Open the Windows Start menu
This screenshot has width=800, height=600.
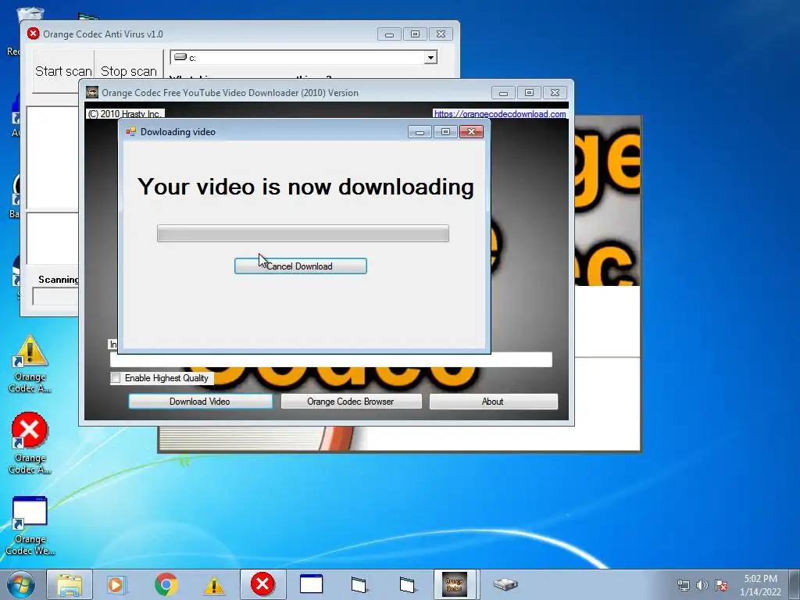coord(21,584)
